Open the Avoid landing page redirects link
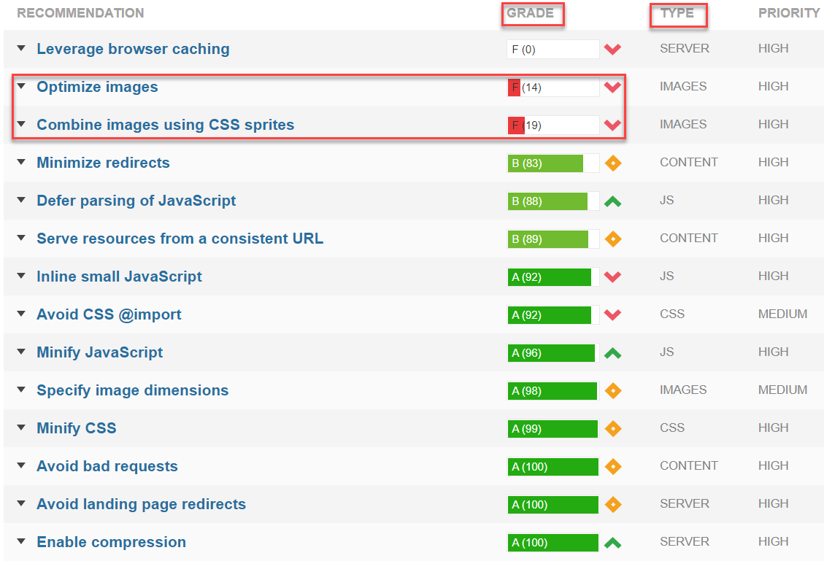824x561 pixels. [142, 504]
